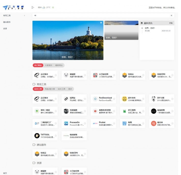
Task: Click the large Beihai white pagoda carousel image
Action: (68, 40)
